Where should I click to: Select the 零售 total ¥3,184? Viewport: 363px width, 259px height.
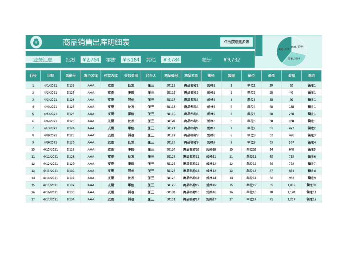coord(131,59)
